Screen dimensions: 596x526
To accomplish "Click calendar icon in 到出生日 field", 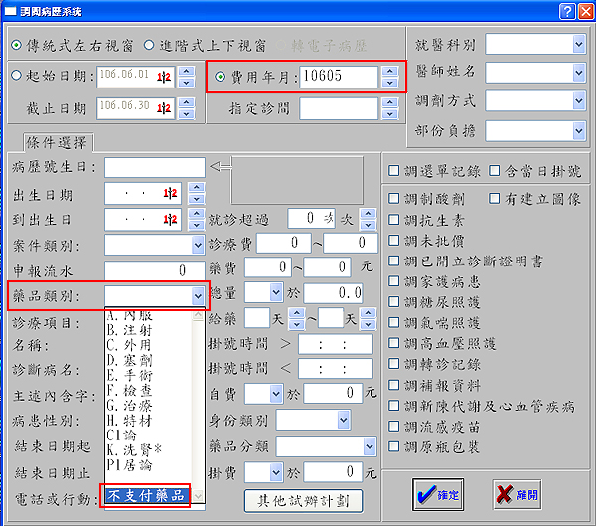I will click(x=171, y=219).
